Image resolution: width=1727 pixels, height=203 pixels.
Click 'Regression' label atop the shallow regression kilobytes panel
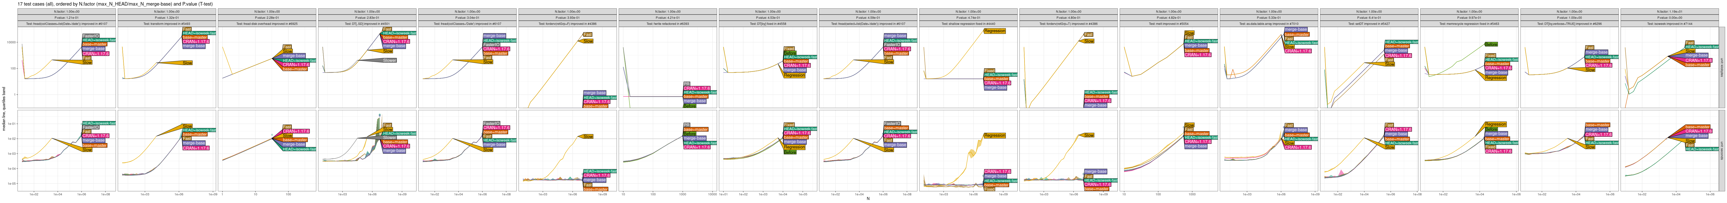coord(994,31)
